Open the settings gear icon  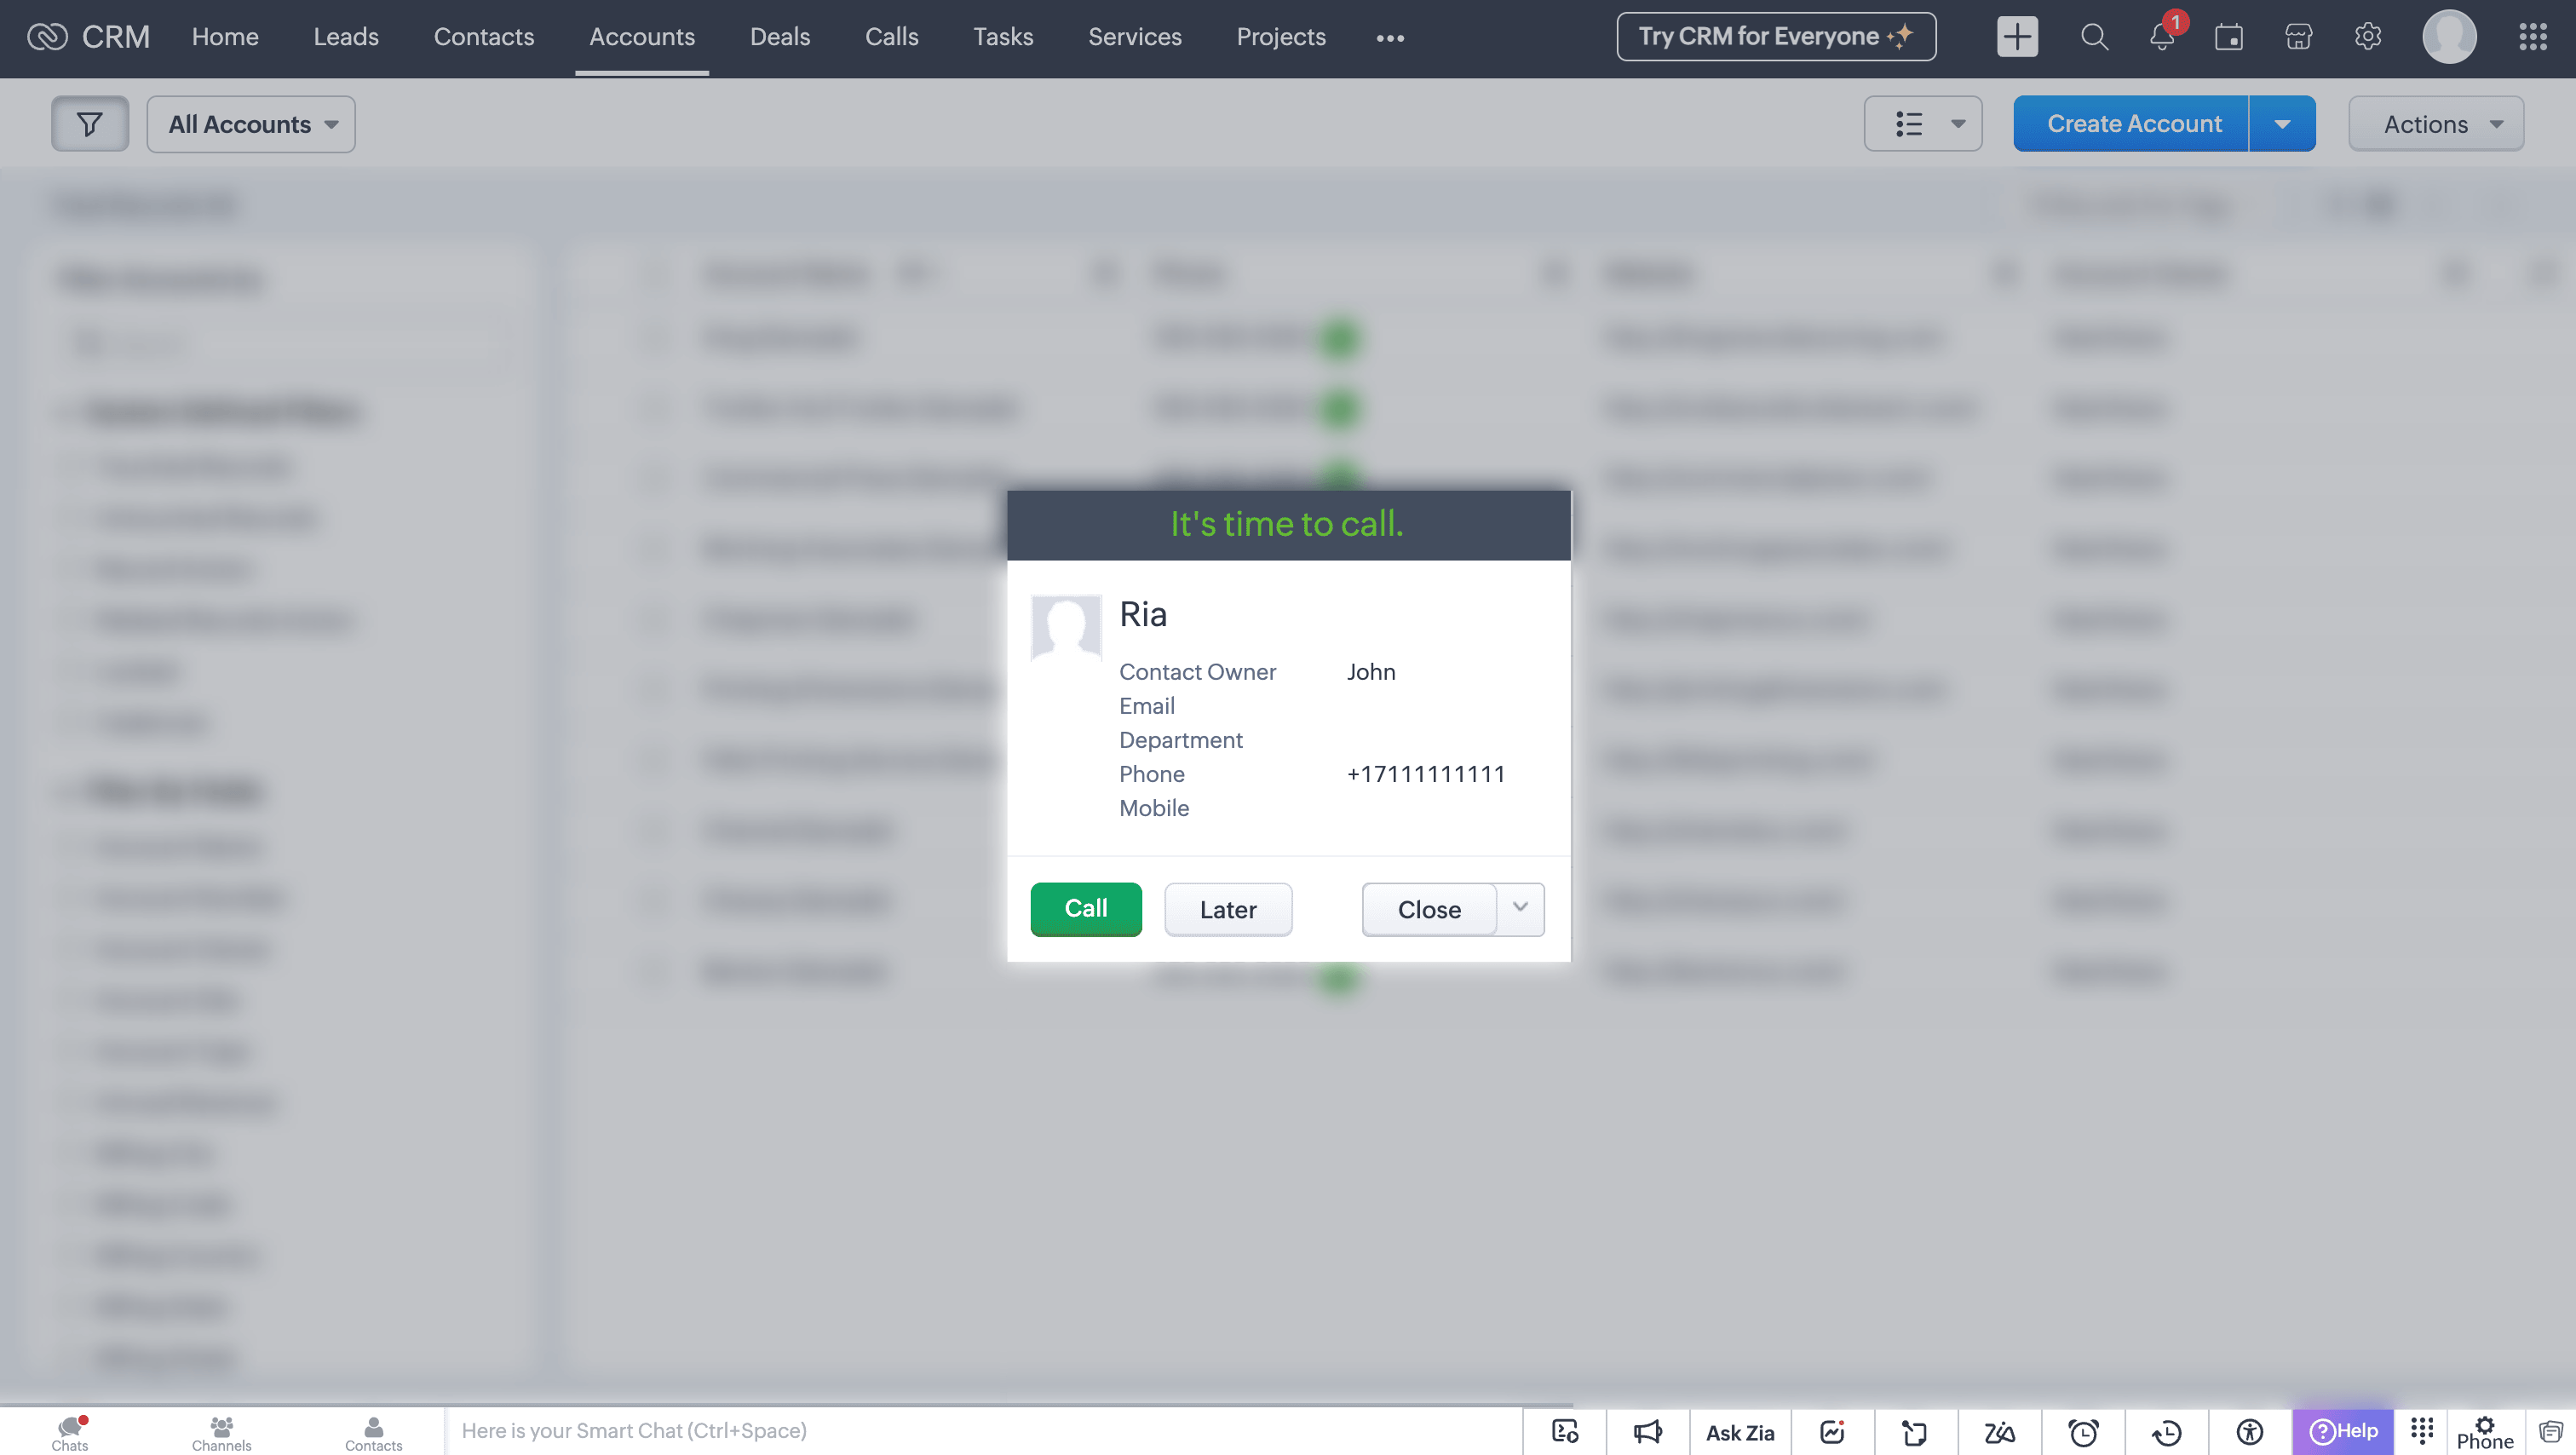tap(2368, 37)
